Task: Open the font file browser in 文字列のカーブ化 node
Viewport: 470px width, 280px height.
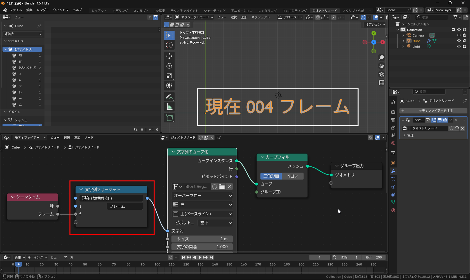Action: (222, 186)
